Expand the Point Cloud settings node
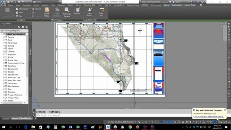231x130 pixels. pos(4,43)
